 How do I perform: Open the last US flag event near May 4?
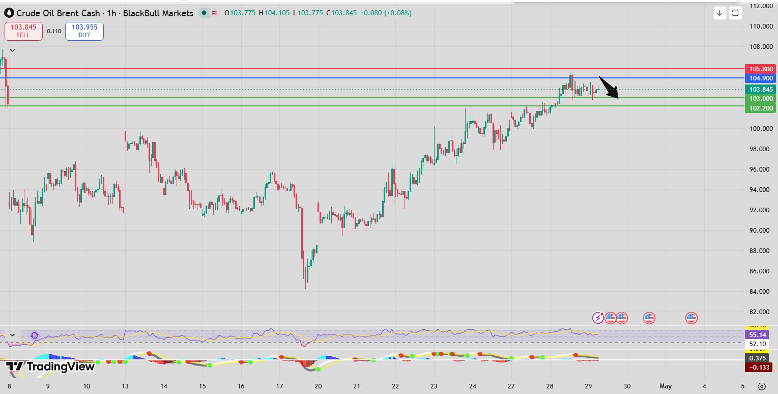tap(691, 318)
